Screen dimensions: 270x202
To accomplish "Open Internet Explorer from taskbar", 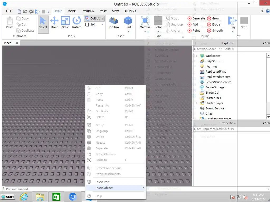I will coord(24,197).
